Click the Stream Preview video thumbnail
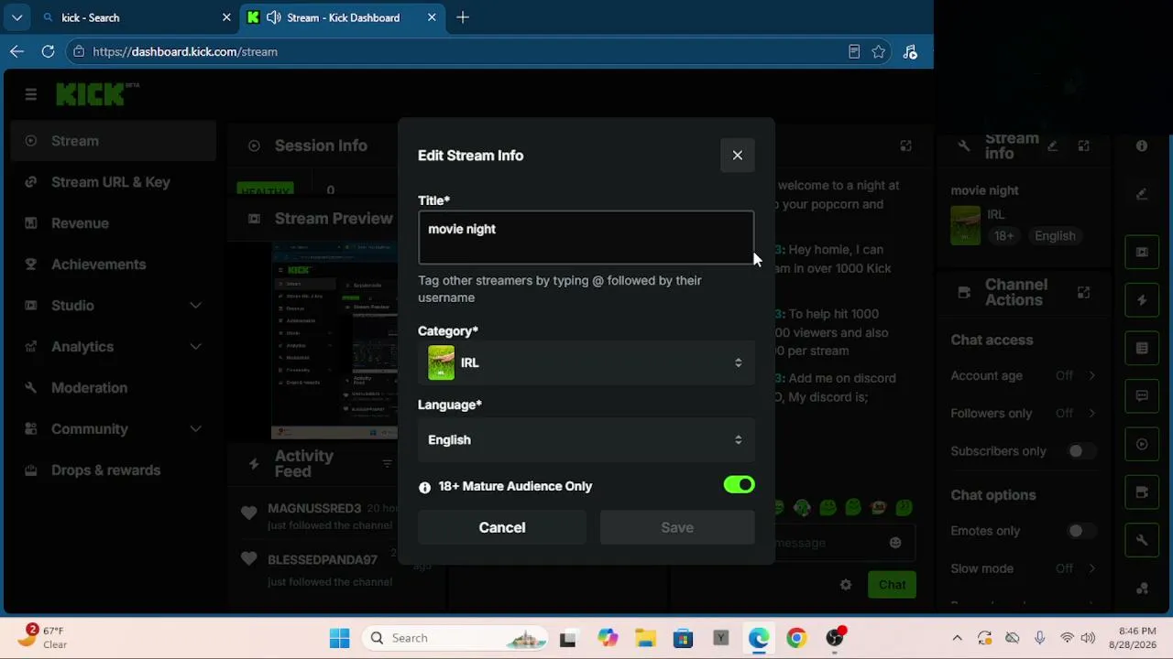This screenshot has height=659, width=1173. coord(334,340)
